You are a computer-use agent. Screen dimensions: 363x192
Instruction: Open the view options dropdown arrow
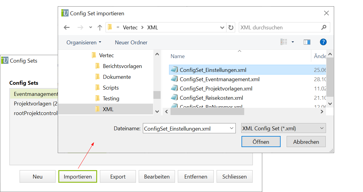point(293,42)
